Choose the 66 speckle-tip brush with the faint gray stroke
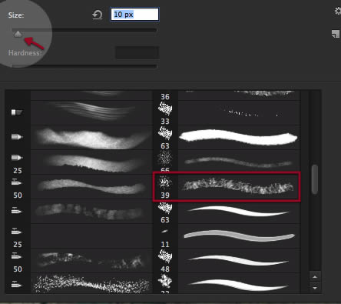This screenshot has width=341, height=304. coord(227,161)
